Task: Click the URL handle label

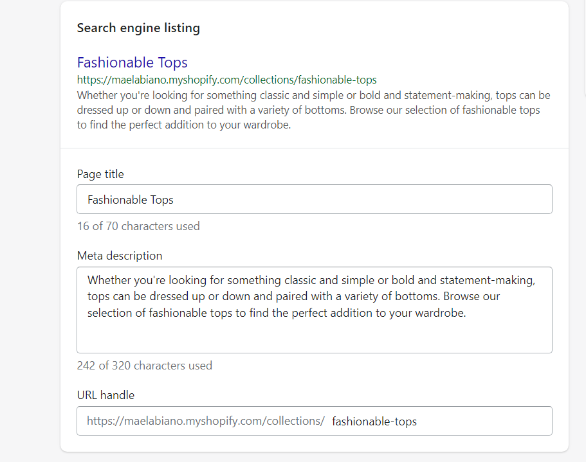Action: click(105, 395)
